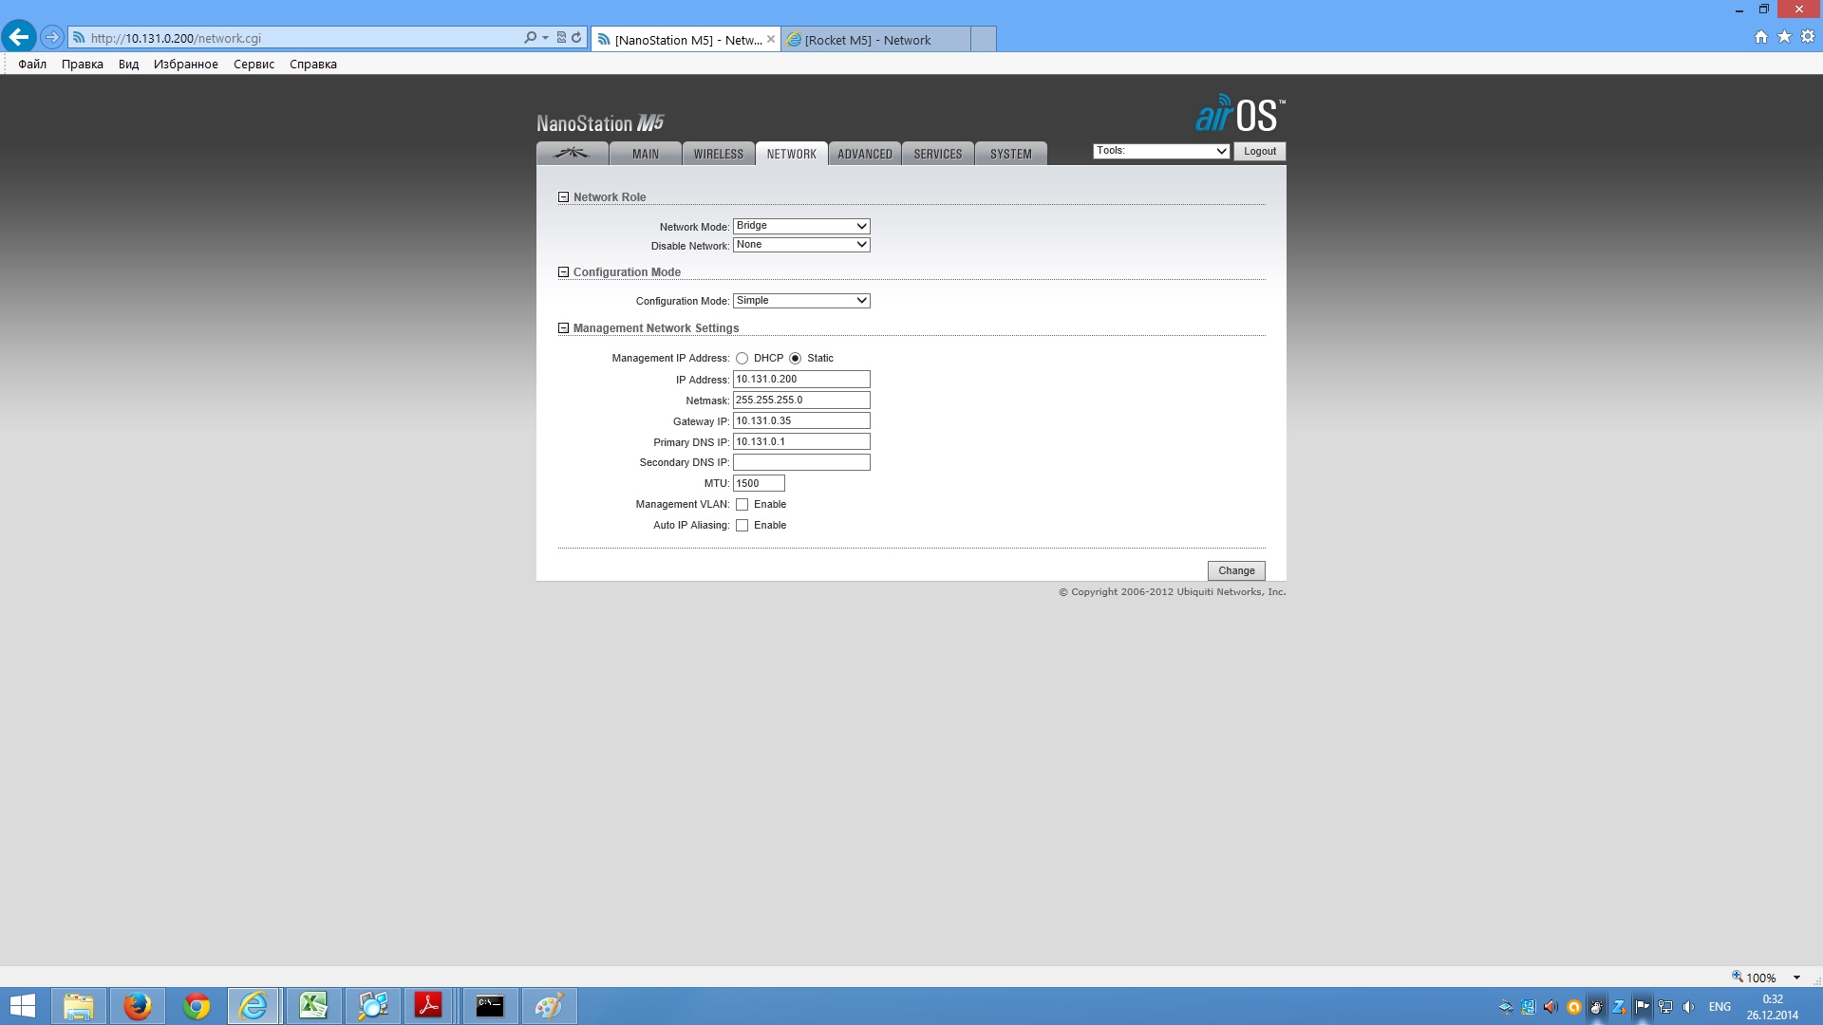Open the Disable Network dropdown
The width and height of the screenshot is (1823, 1025).
click(x=801, y=245)
